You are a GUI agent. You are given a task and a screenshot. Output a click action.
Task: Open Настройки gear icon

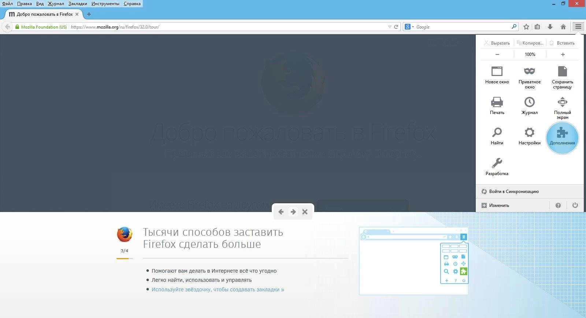[x=530, y=136]
